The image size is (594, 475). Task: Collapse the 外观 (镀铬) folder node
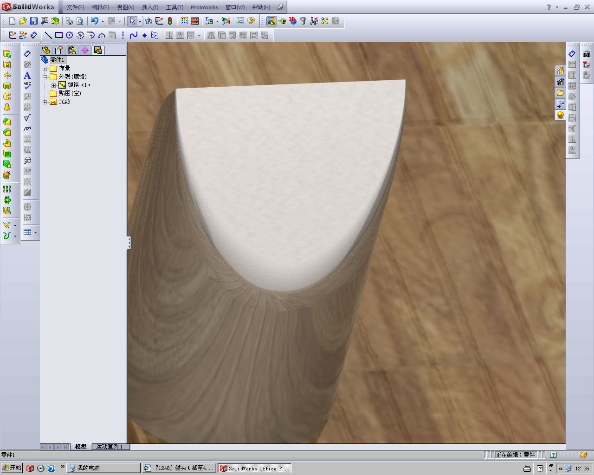[45, 77]
